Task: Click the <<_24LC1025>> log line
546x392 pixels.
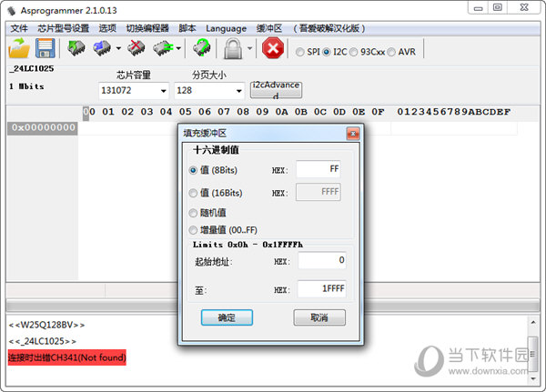Action: pyautogui.click(x=42, y=341)
